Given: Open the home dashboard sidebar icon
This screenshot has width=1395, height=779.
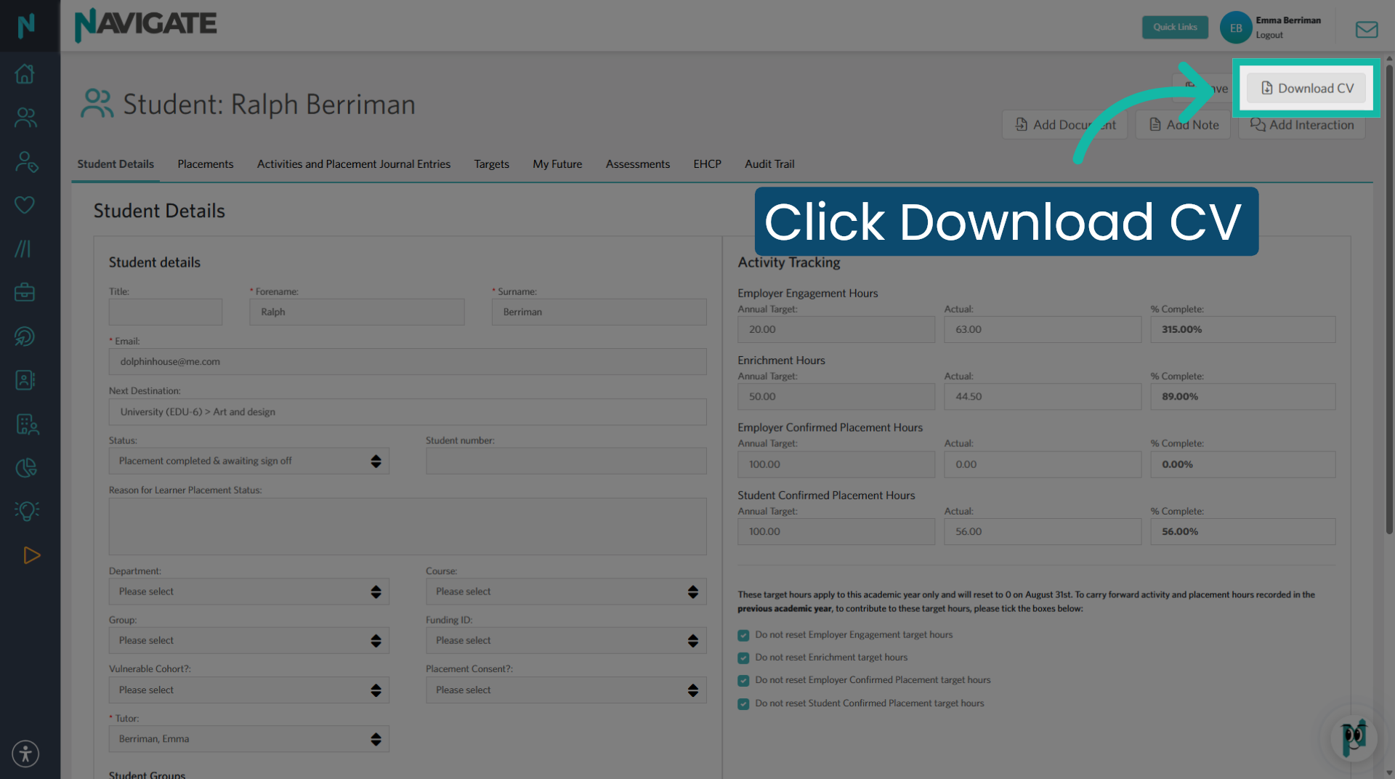Looking at the screenshot, I should 25,73.
